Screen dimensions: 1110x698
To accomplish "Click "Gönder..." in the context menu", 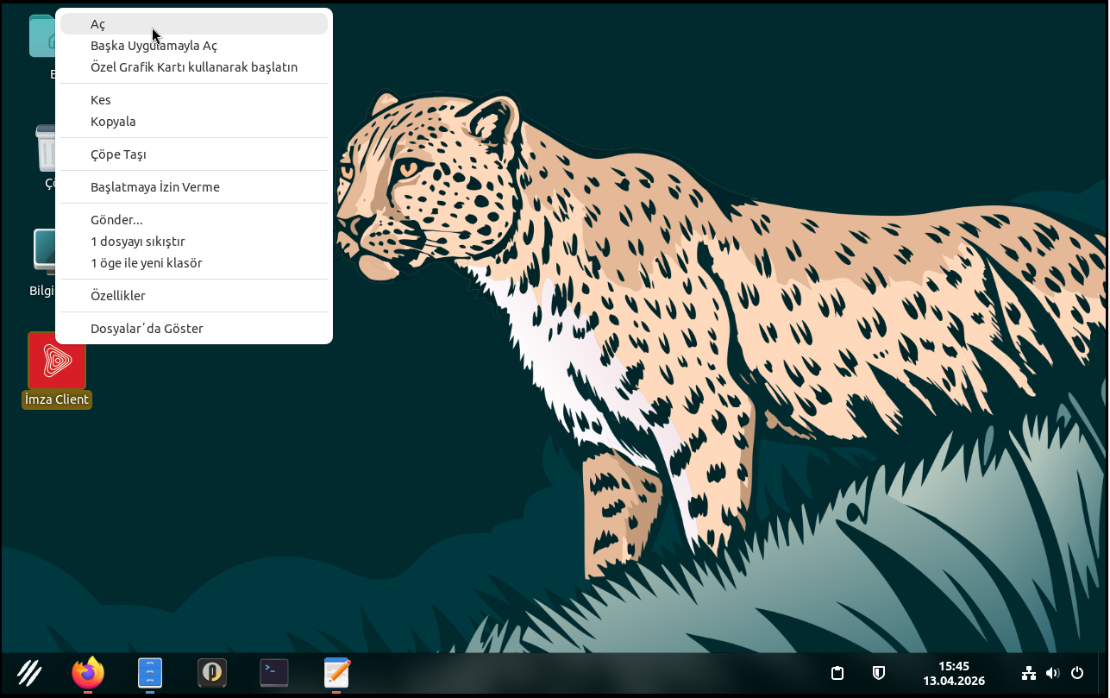I will tap(194, 220).
